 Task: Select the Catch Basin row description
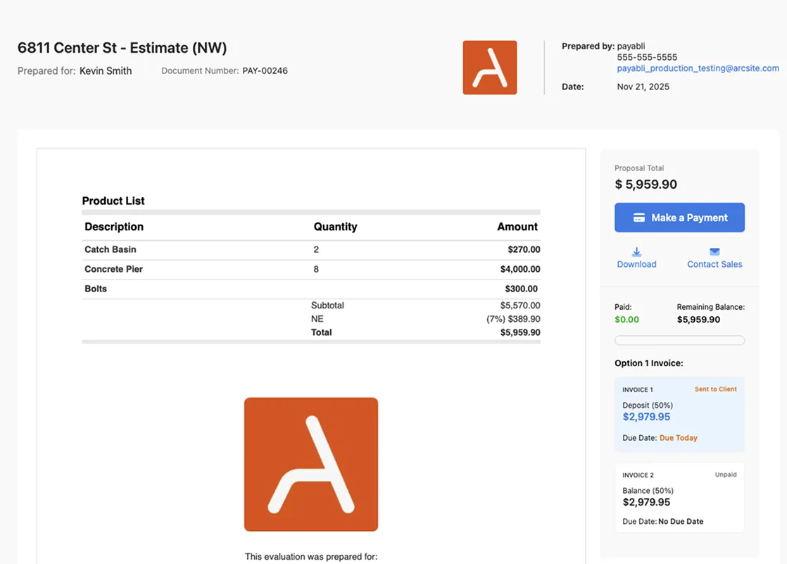[x=111, y=249]
